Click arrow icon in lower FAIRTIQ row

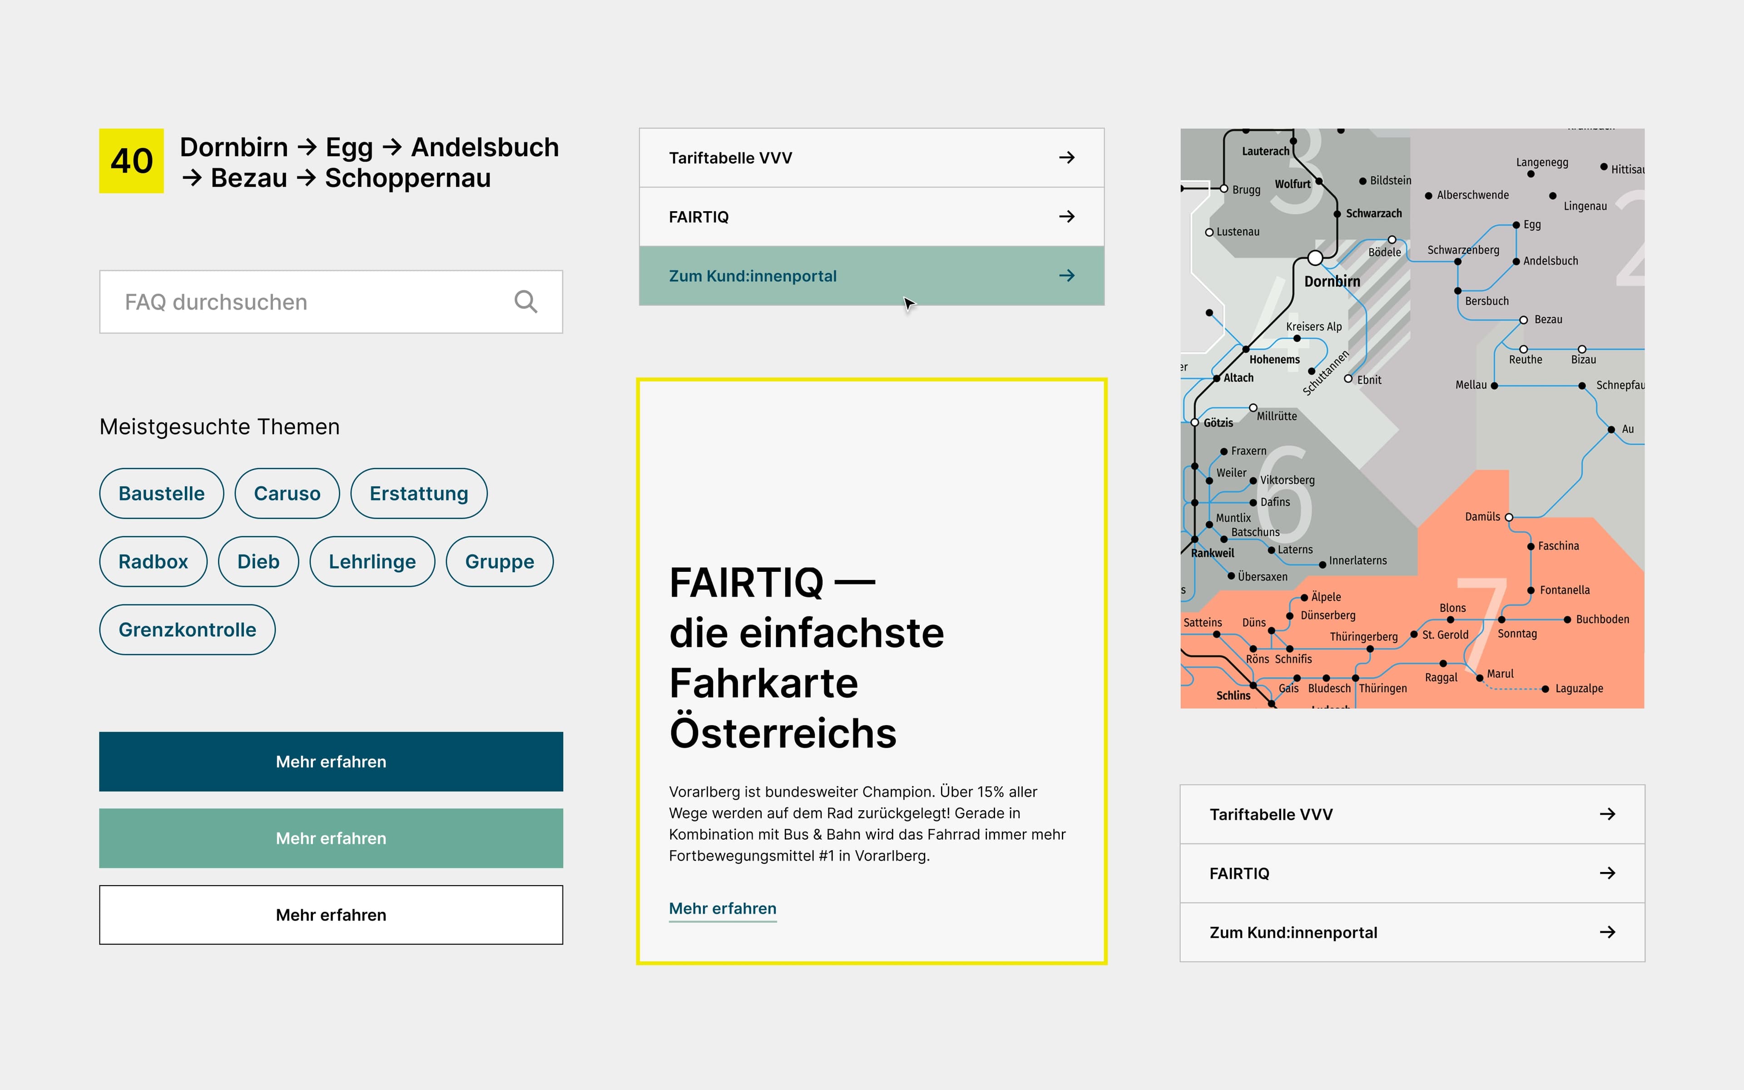[x=1607, y=873]
